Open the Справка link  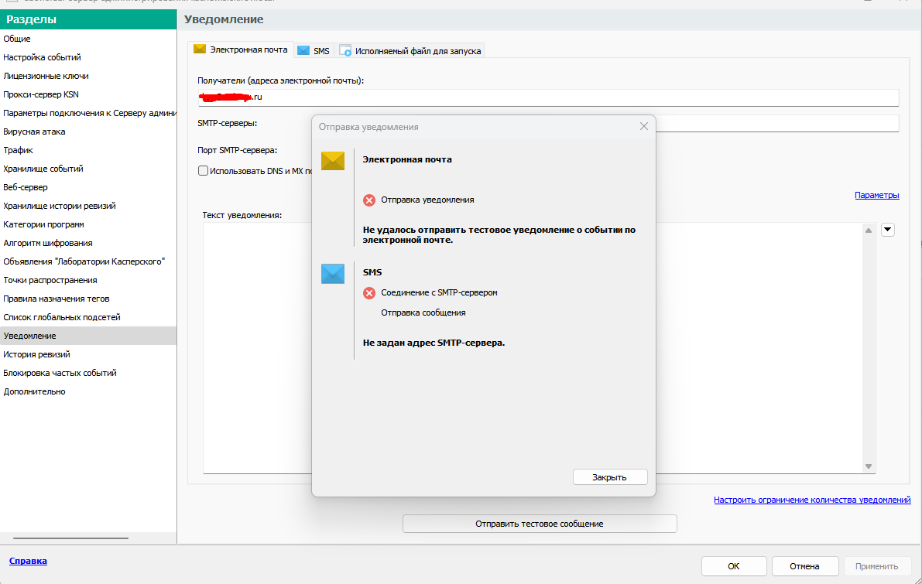28,561
